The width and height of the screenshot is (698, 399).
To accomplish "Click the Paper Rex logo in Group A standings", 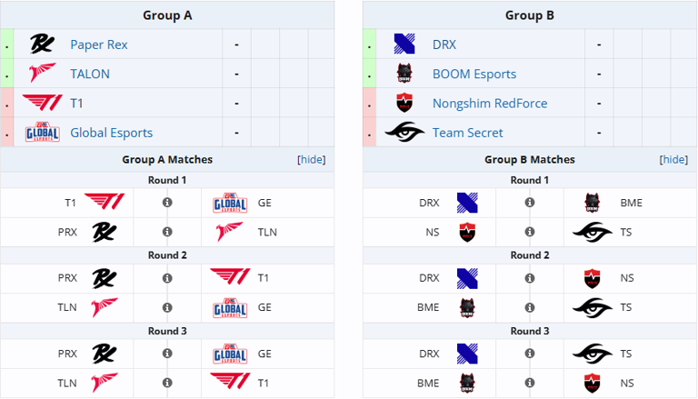I will pos(41,44).
